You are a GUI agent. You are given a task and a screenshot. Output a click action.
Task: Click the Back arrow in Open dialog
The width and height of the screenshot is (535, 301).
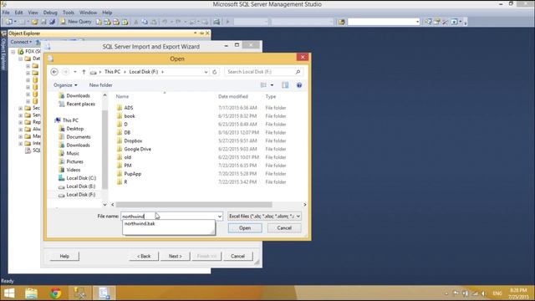pyautogui.click(x=54, y=72)
